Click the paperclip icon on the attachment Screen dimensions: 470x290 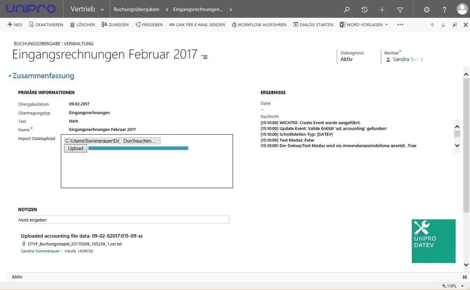pyautogui.click(x=24, y=243)
